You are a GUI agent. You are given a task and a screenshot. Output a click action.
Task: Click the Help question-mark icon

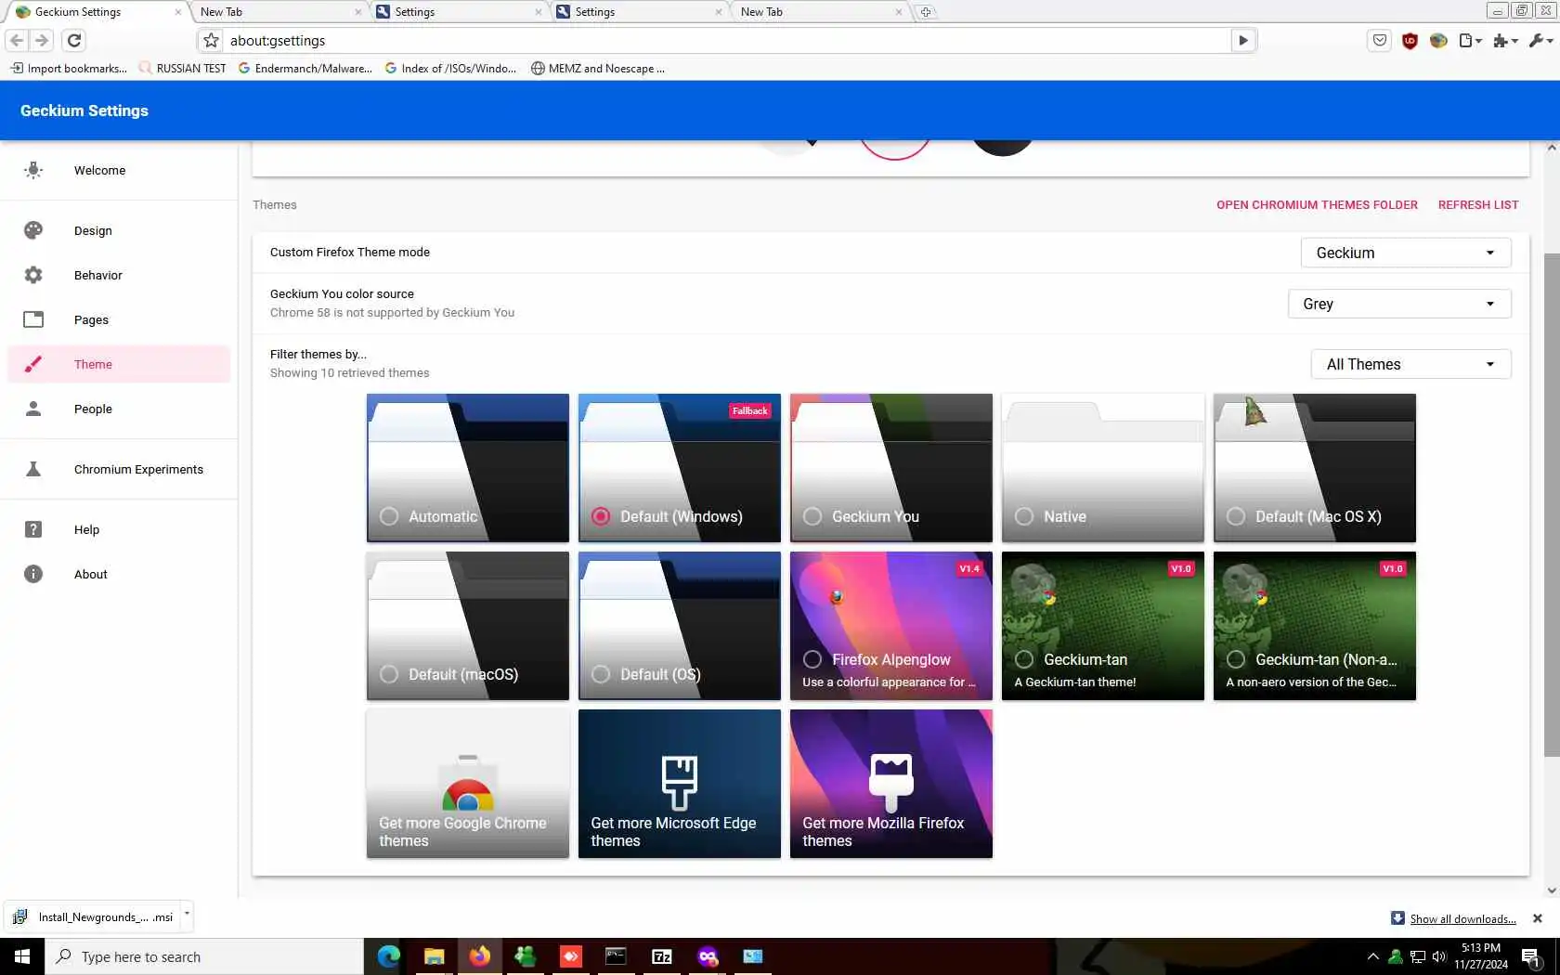(33, 529)
